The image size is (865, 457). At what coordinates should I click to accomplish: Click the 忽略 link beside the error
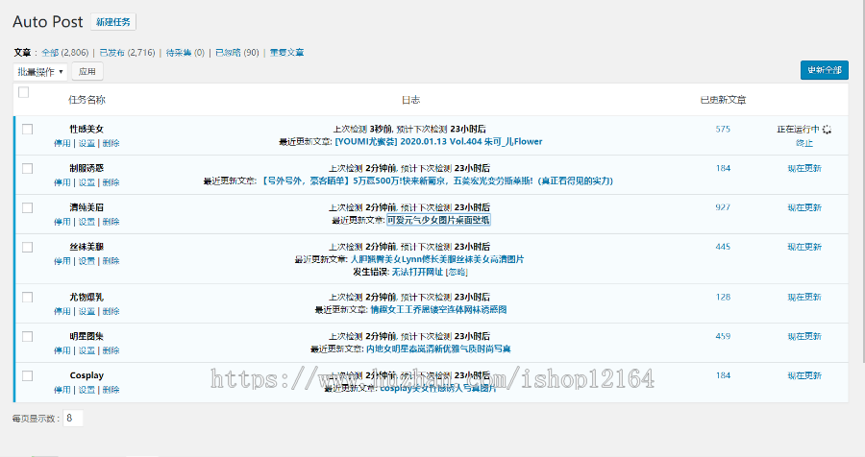[x=457, y=272]
